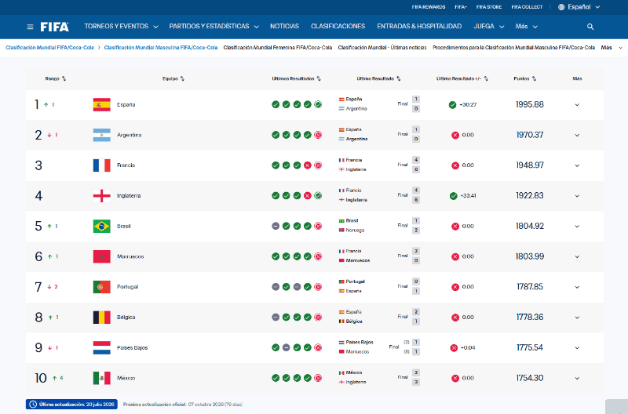Go to Clasificaciones
The height and width of the screenshot is (414, 628).
coord(338,27)
